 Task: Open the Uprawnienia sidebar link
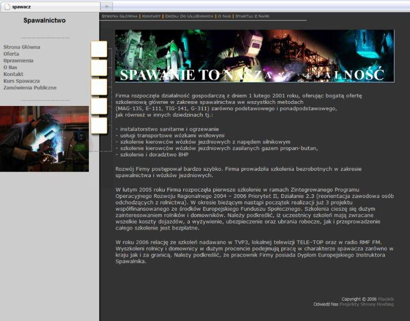point(18,60)
